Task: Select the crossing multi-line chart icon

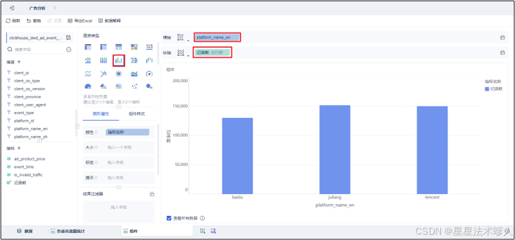Action: tap(103, 74)
